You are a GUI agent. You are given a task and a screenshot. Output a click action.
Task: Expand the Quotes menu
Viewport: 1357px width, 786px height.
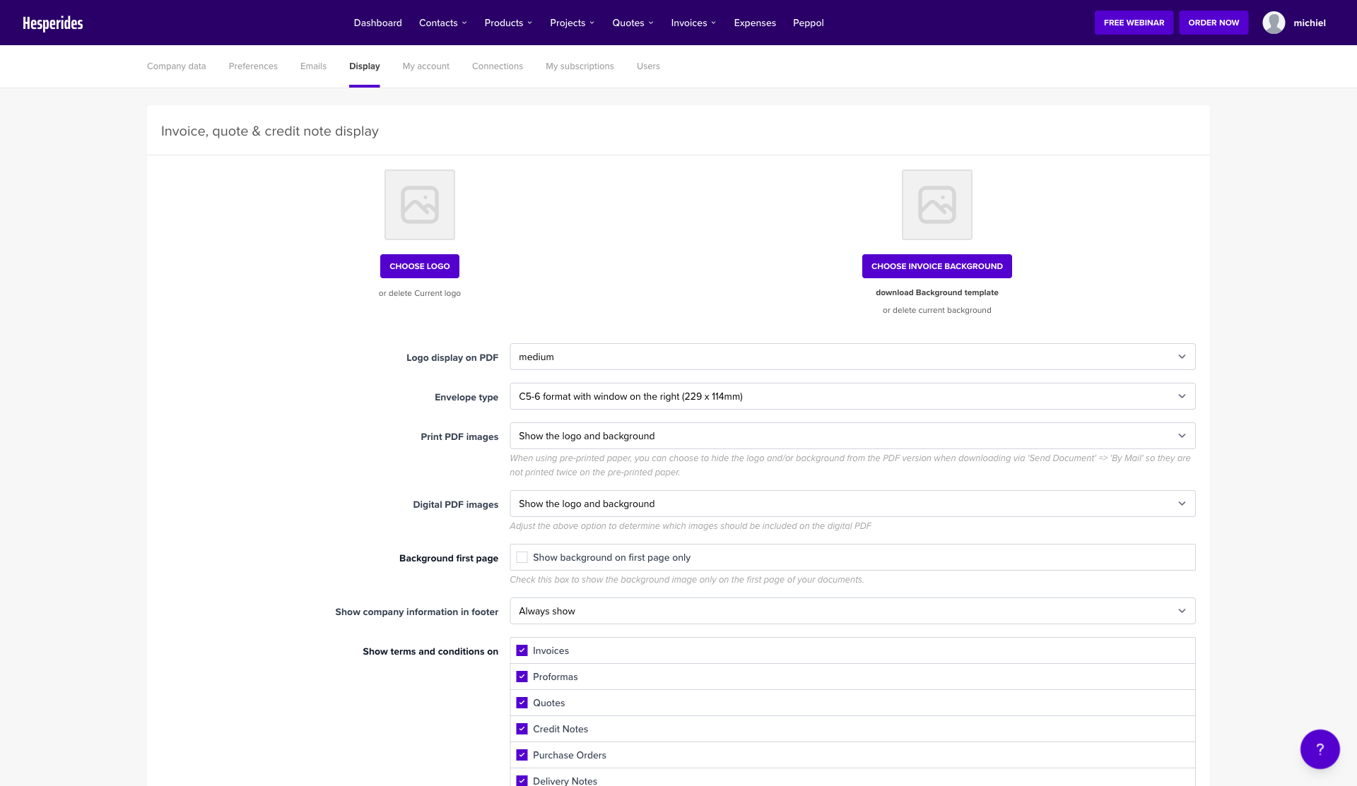[633, 23]
